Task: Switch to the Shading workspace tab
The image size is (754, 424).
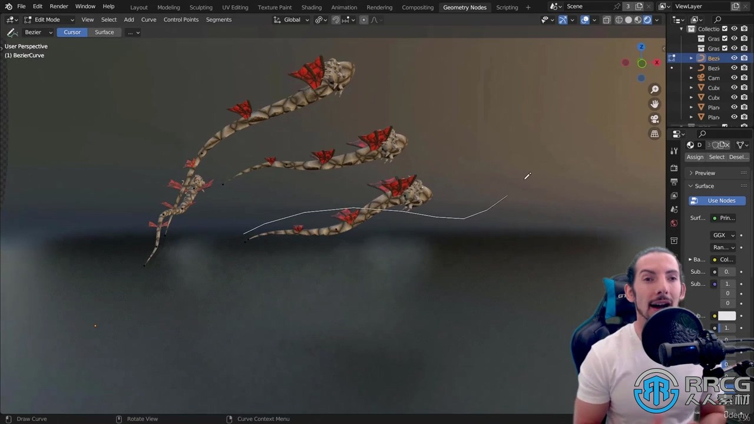Action: point(312,7)
